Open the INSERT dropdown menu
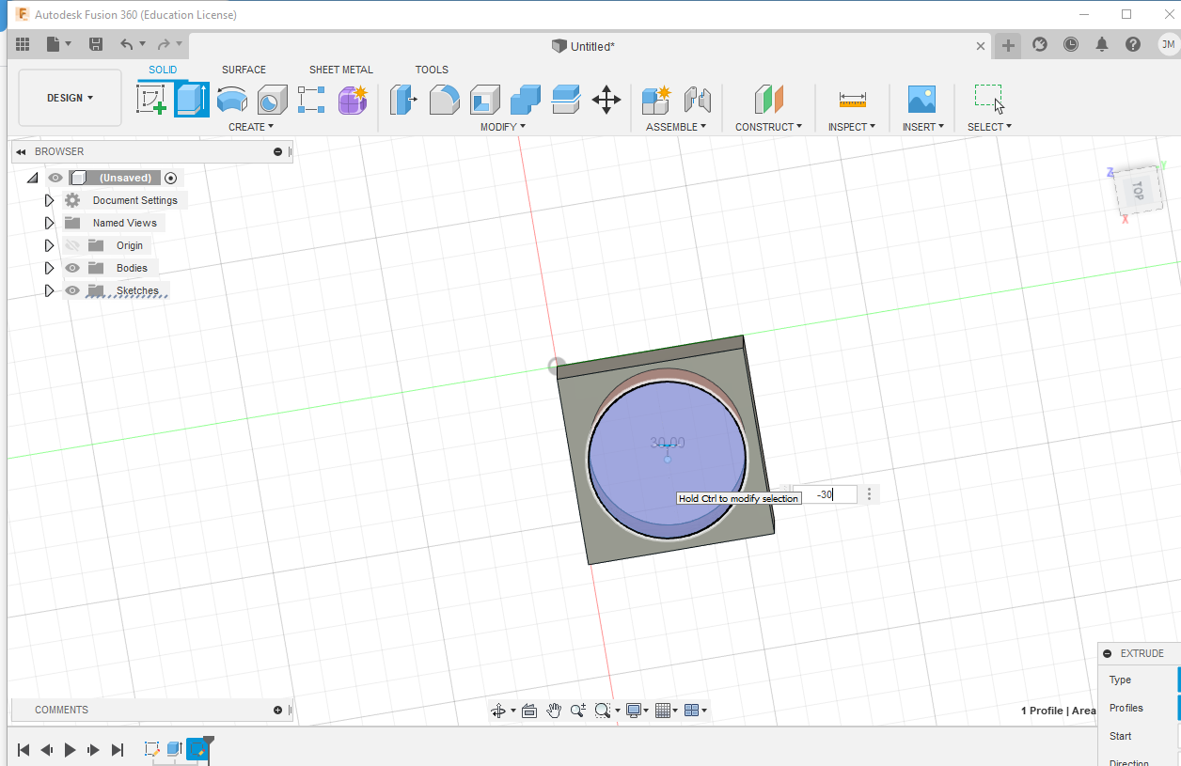 pyautogui.click(x=923, y=127)
